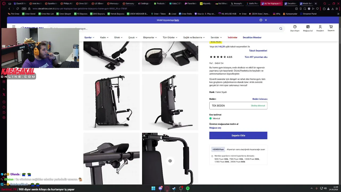341x192 pixels.
Task: Choose a store via Mağaza seç
Action: click(215, 128)
